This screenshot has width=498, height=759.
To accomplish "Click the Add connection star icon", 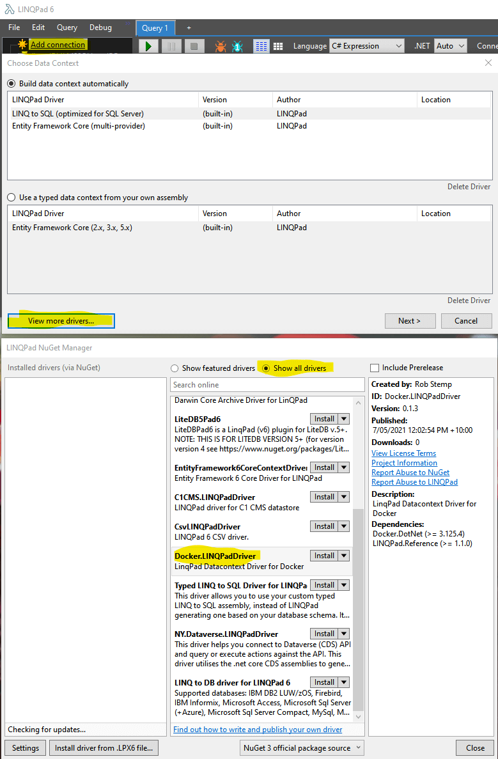I will coord(23,45).
